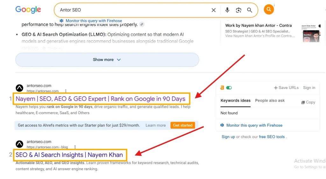Click the Copy icon in keywords panel
Image resolution: width=326 pixels, height=179 pixels.
click(303, 102)
